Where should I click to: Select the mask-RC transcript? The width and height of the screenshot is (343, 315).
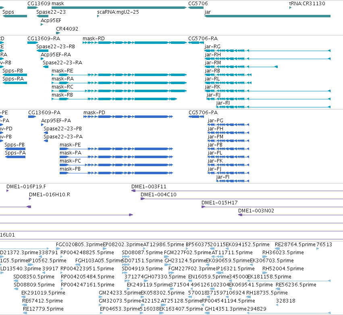pos(119,91)
